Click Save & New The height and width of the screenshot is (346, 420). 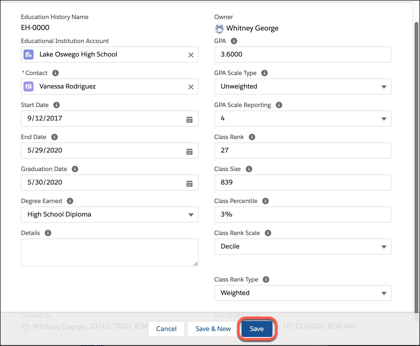(x=213, y=329)
